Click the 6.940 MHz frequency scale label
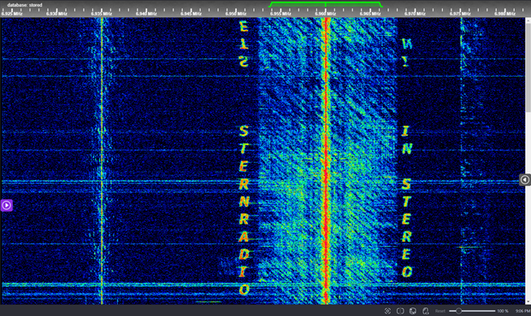 (146, 14)
